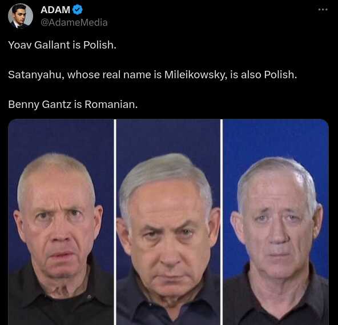338x325 pixels.
Task: Open the ADAM display name profile link
Action: tap(55, 10)
